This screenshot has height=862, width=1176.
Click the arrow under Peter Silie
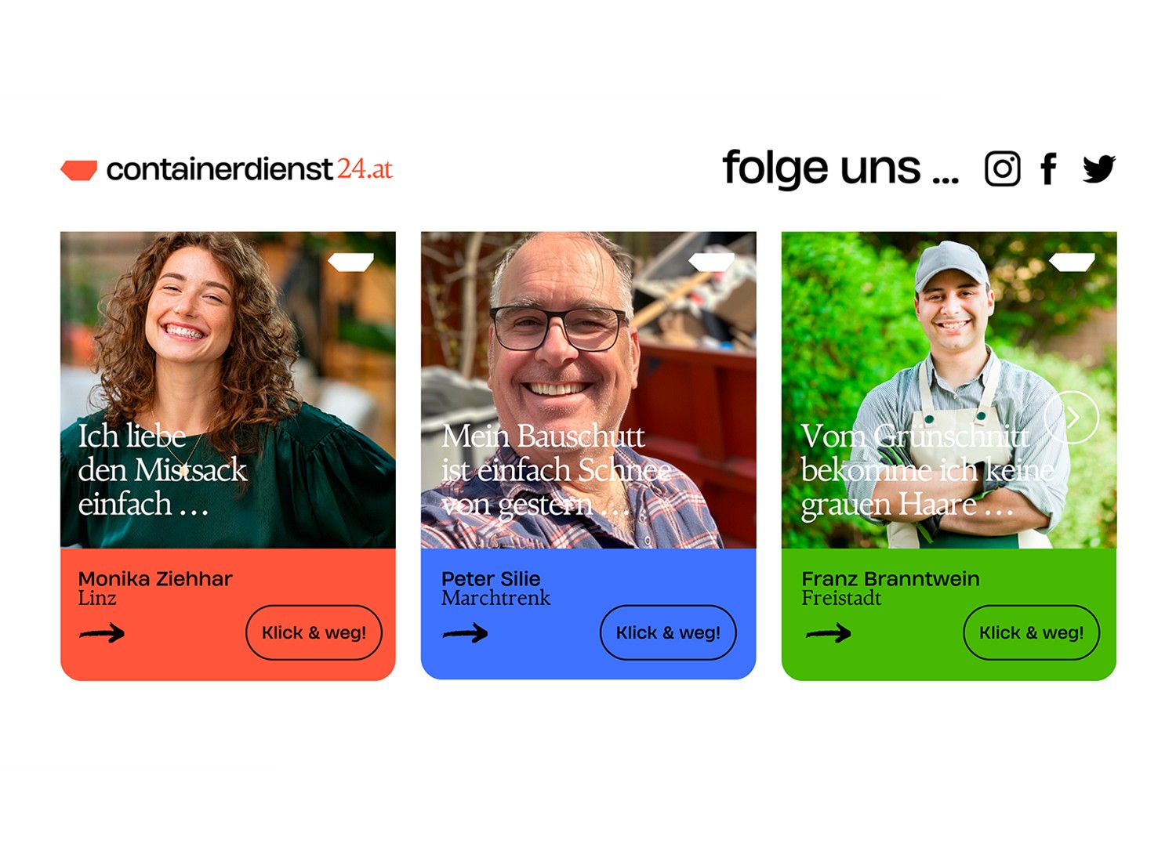[x=465, y=633]
